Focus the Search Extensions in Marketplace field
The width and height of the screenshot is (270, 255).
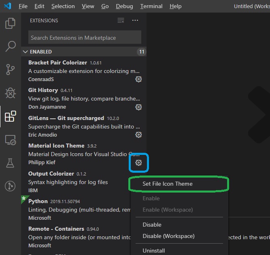[x=85, y=37]
